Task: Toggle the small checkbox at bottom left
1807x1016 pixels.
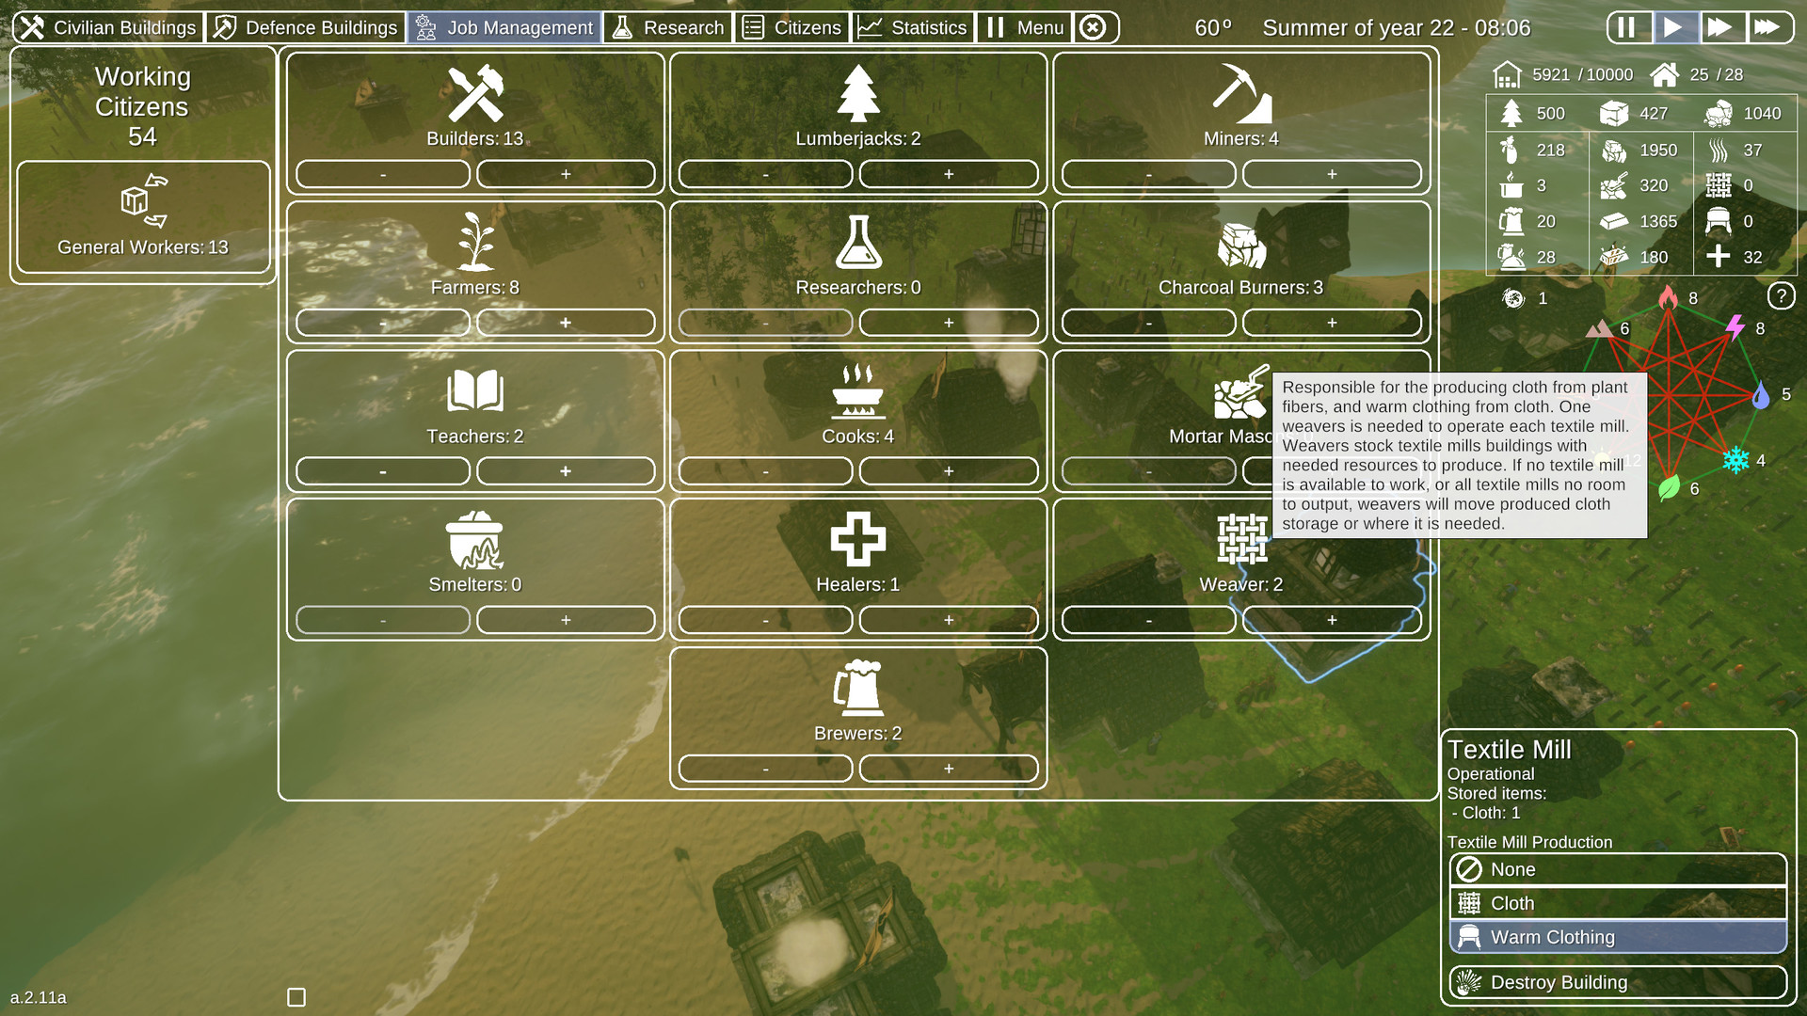Action: pos(296,997)
